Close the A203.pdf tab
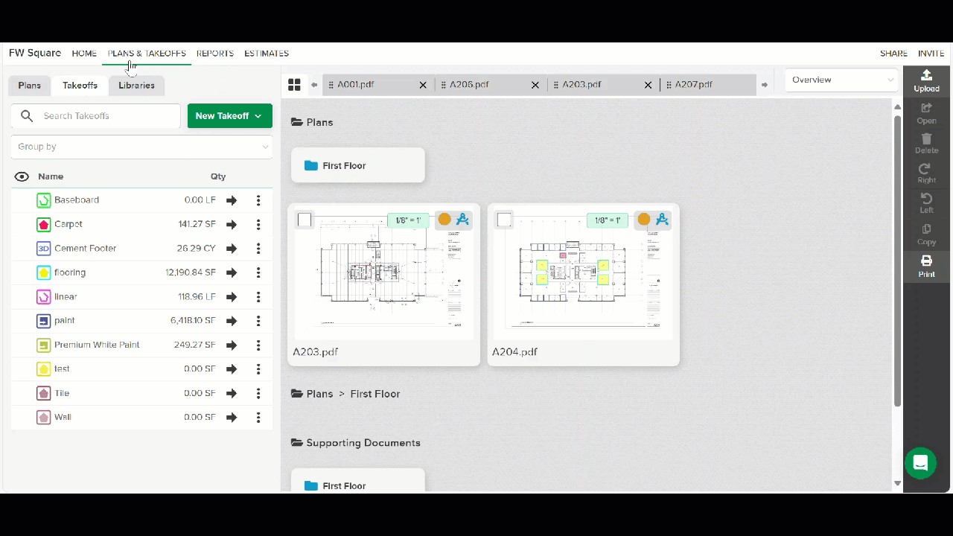Viewport: 953px width, 536px height. (x=648, y=85)
